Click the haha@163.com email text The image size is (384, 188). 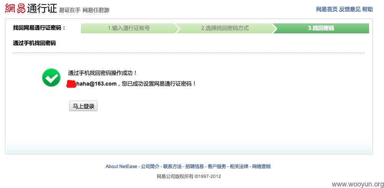(x=97, y=84)
